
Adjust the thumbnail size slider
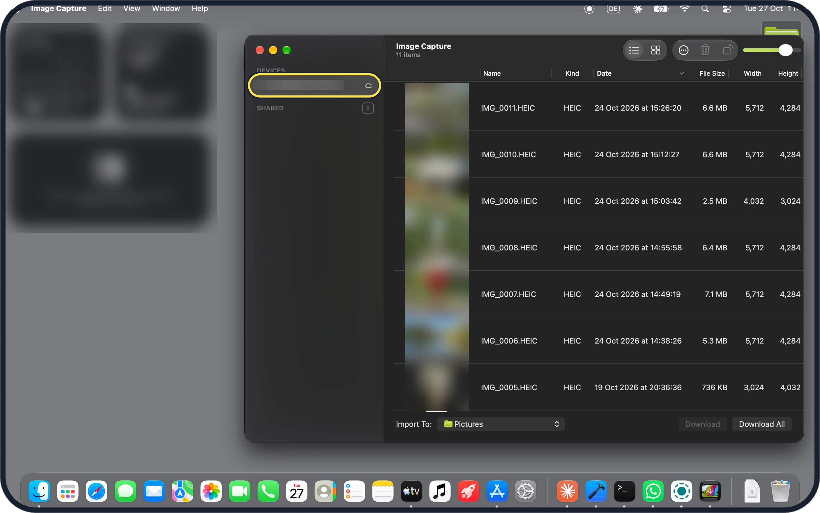coord(785,50)
